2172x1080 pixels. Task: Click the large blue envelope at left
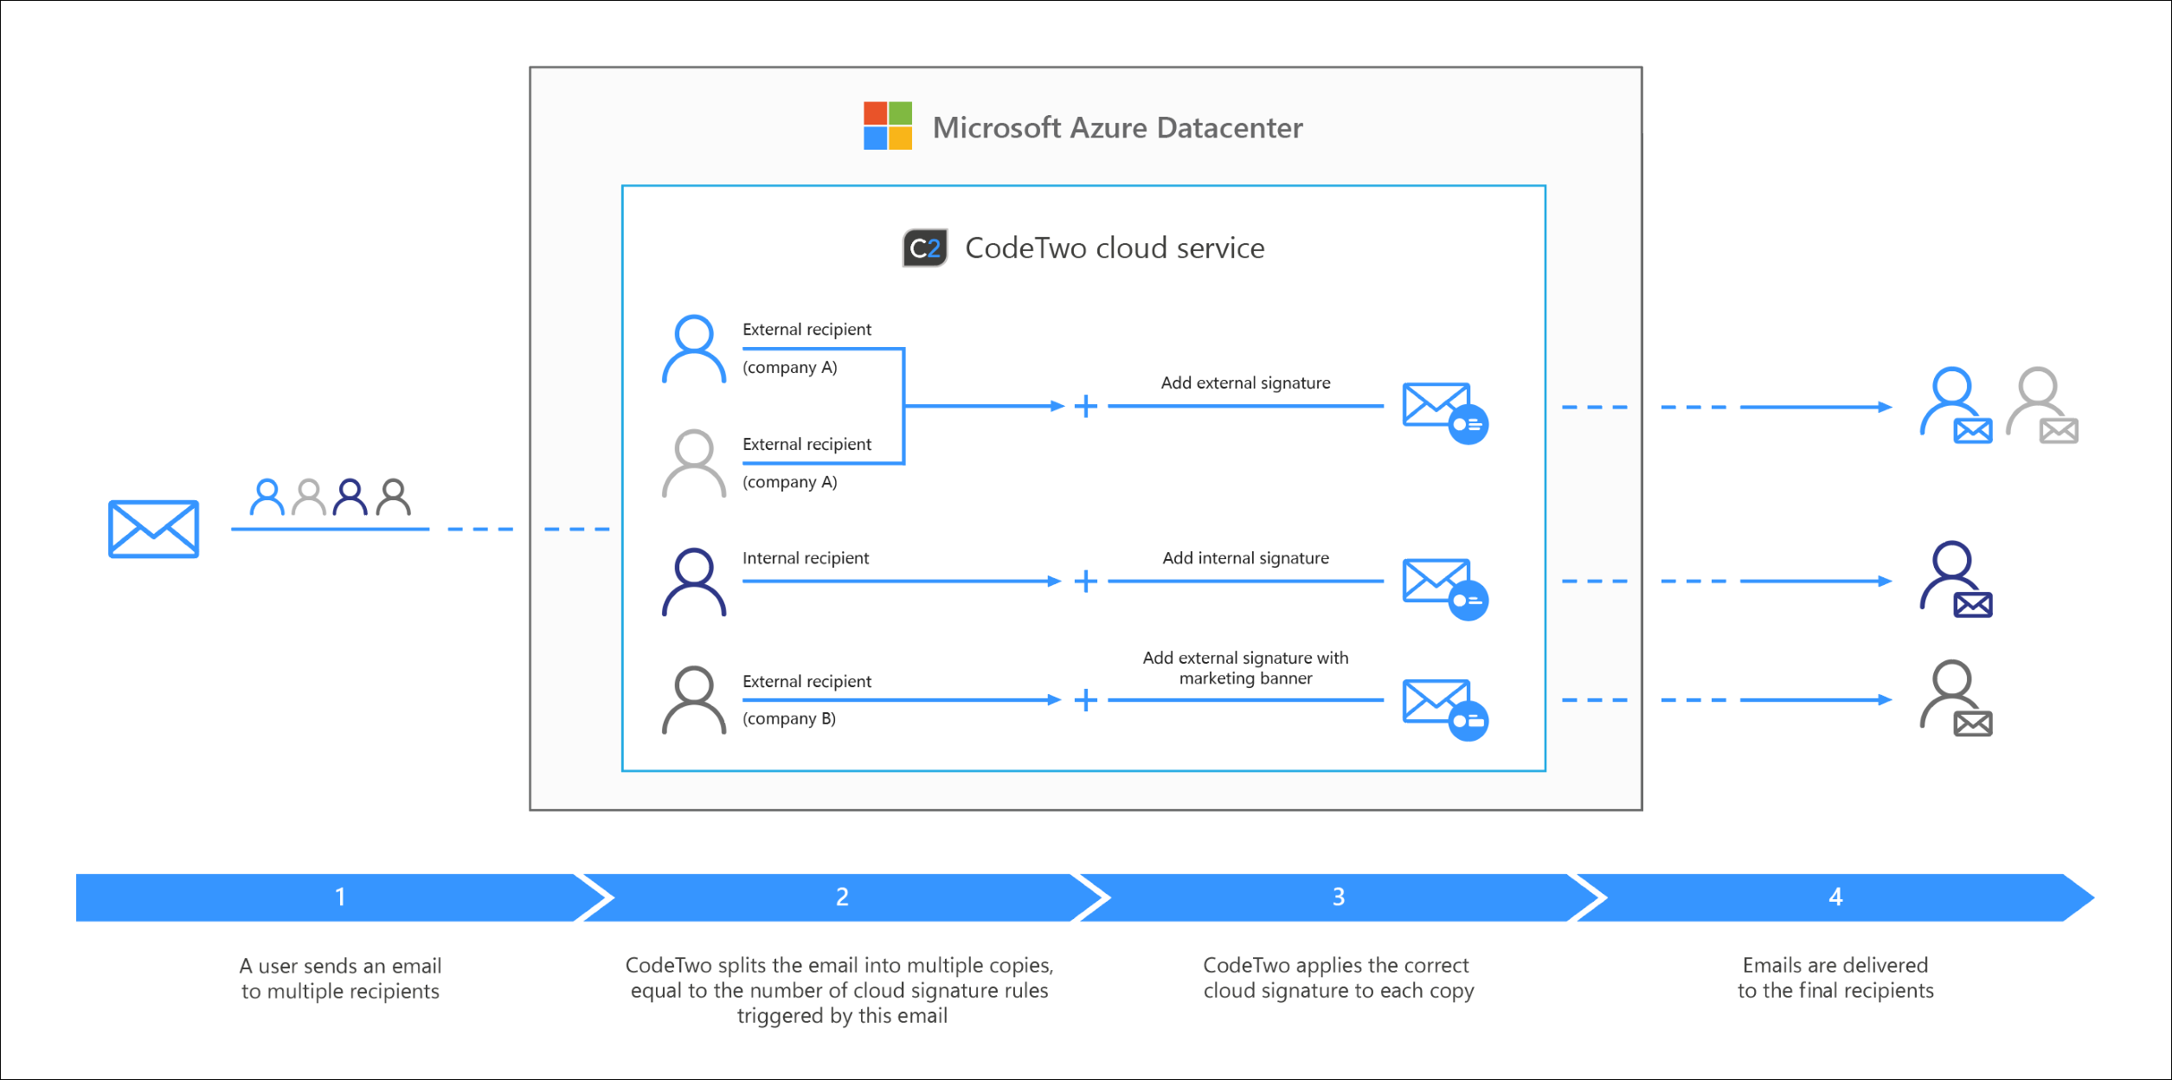tap(154, 529)
